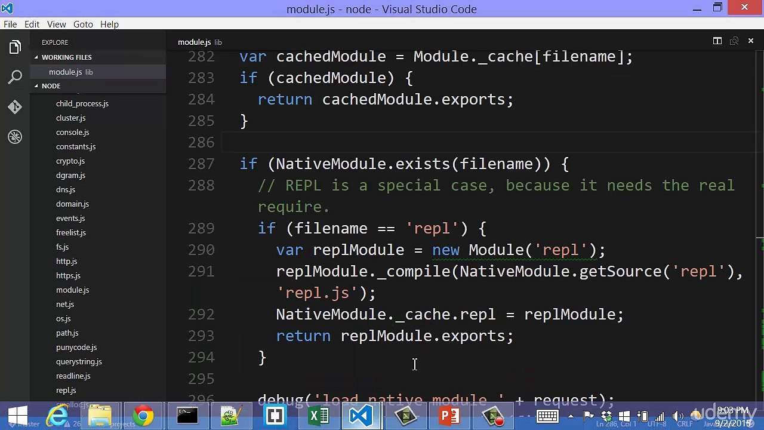Screen dimensions: 764x430
Task: Close the module.js editor with the X icon
Action: click(751, 41)
